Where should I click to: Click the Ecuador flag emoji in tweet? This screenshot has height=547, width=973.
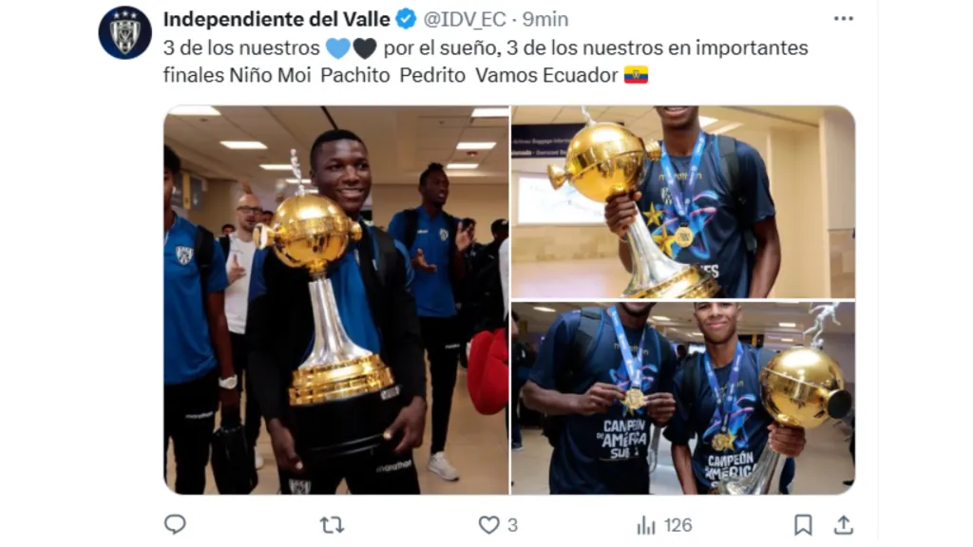636,75
